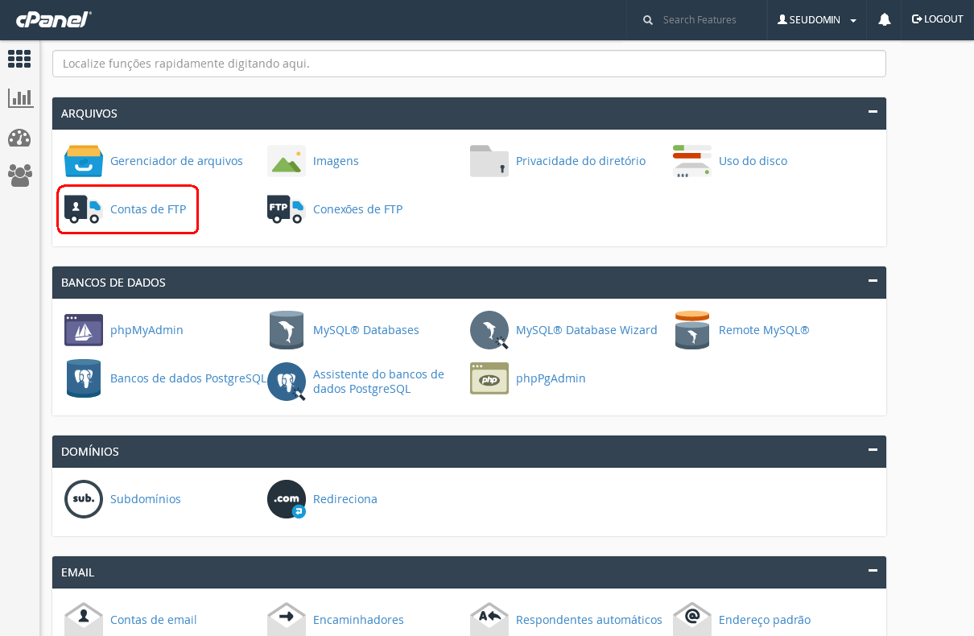Open the Contas de email link
974x636 pixels.
click(x=154, y=620)
